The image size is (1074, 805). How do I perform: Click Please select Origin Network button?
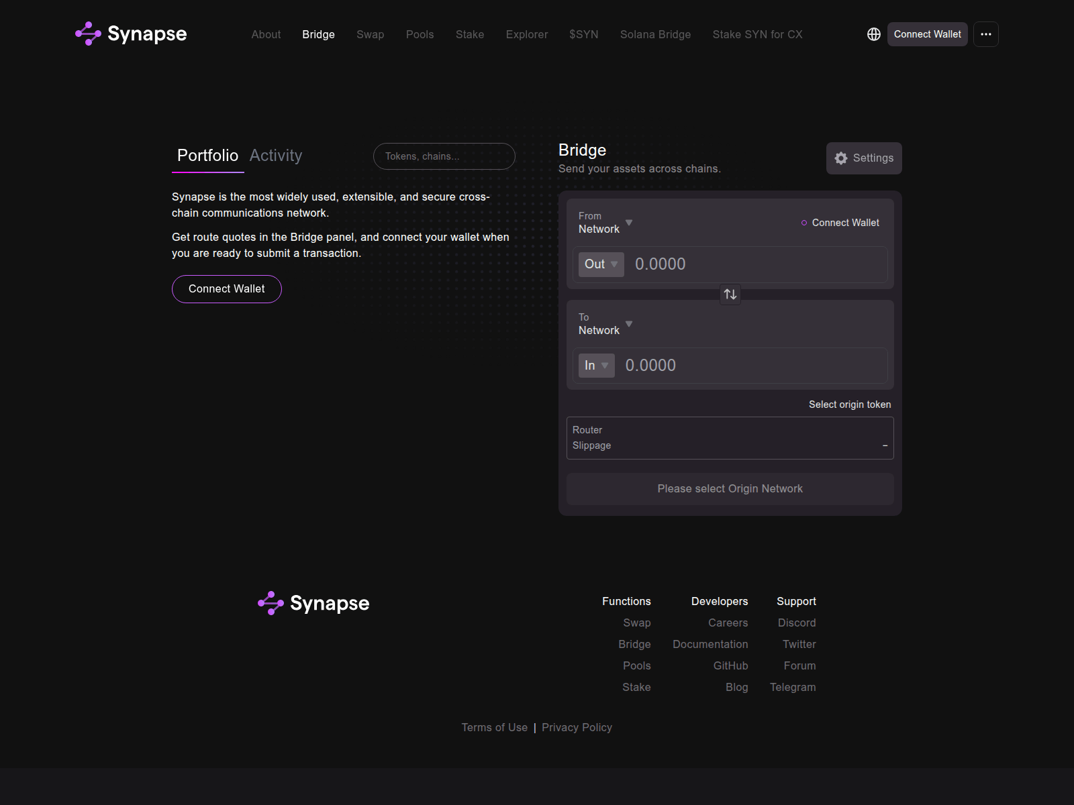pyautogui.click(x=730, y=489)
